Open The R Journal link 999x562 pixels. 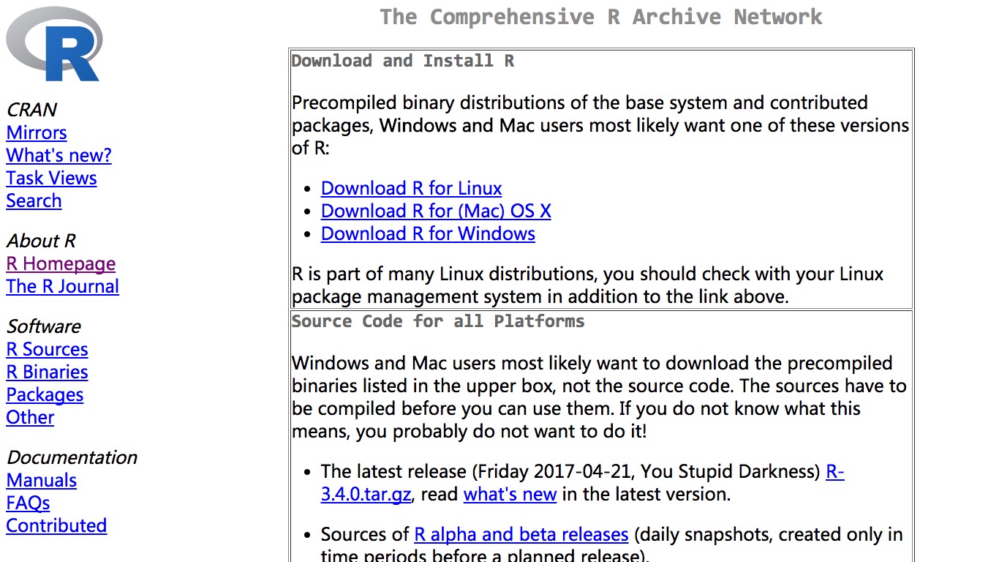(62, 286)
